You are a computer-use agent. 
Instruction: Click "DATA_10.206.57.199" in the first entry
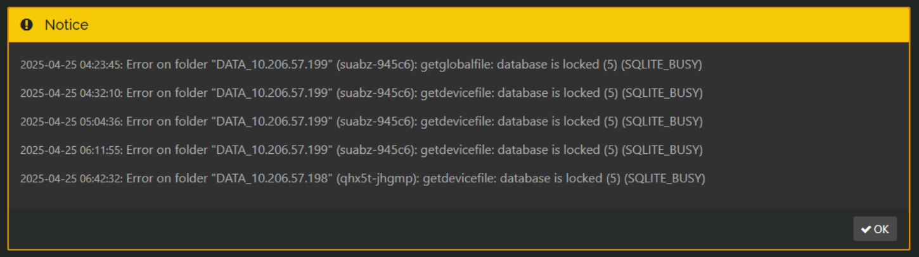point(273,65)
